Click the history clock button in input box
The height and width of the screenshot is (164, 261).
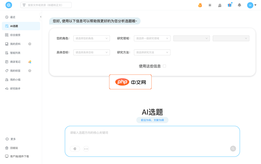click(x=75, y=149)
